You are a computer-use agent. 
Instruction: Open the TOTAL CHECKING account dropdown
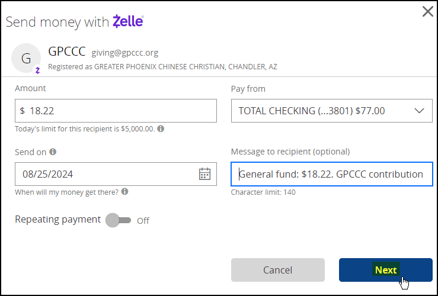[331, 111]
